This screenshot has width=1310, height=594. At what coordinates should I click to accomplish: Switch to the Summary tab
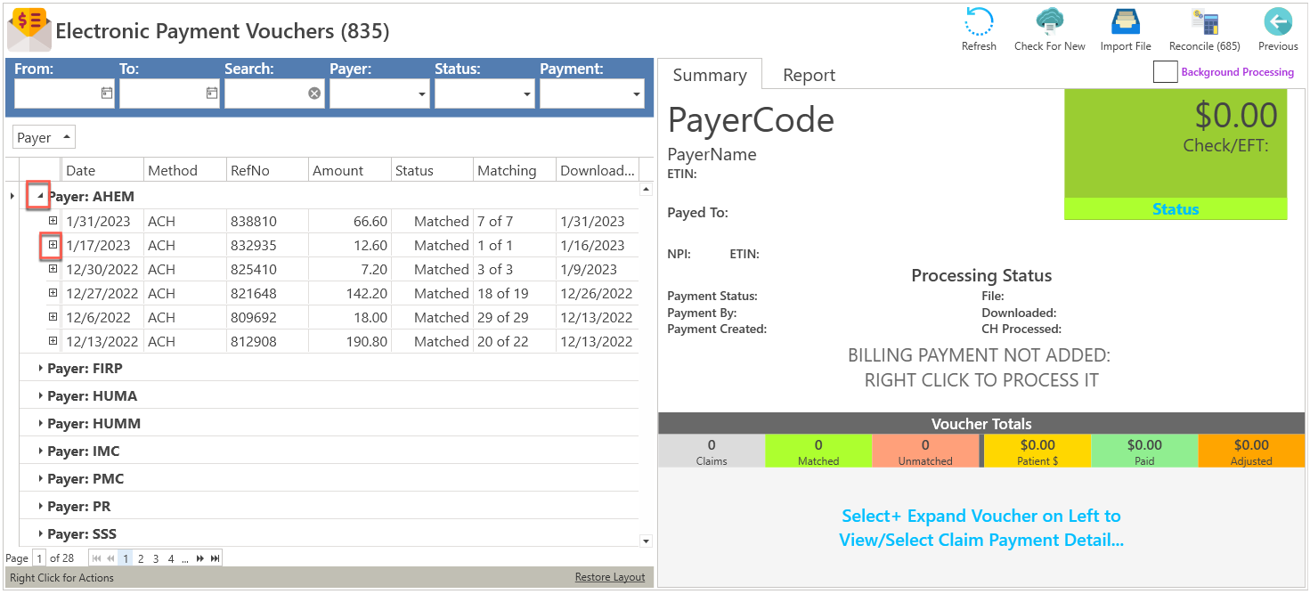point(710,75)
